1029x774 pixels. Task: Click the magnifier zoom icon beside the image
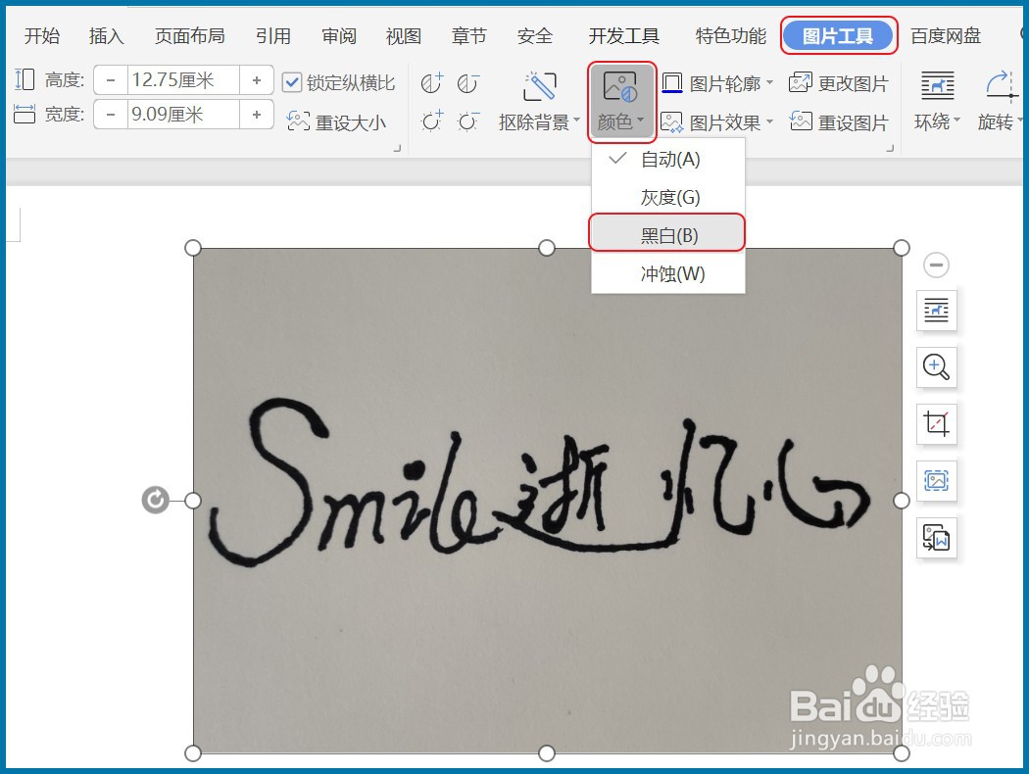coord(936,367)
